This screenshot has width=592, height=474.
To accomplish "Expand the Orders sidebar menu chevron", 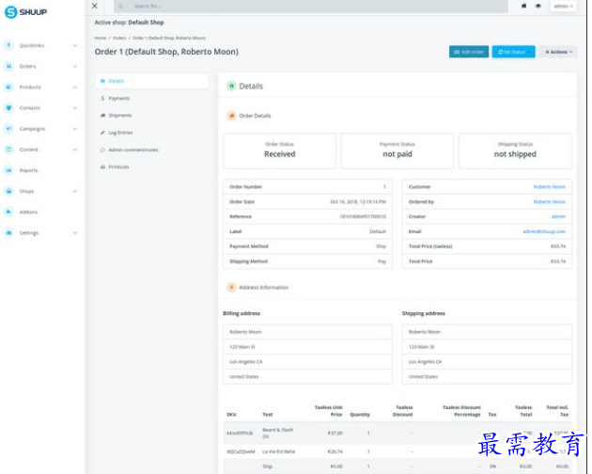I will point(75,67).
